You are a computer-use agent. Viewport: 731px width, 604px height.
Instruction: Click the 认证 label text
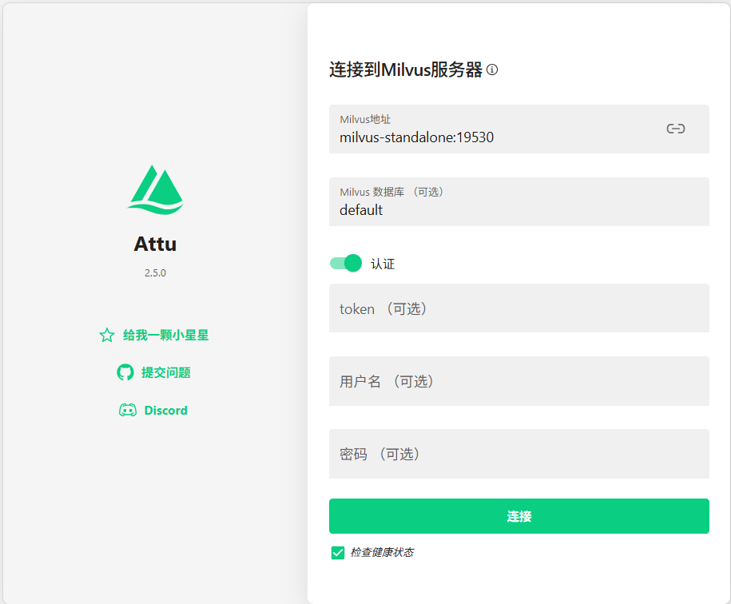pos(383,264)
